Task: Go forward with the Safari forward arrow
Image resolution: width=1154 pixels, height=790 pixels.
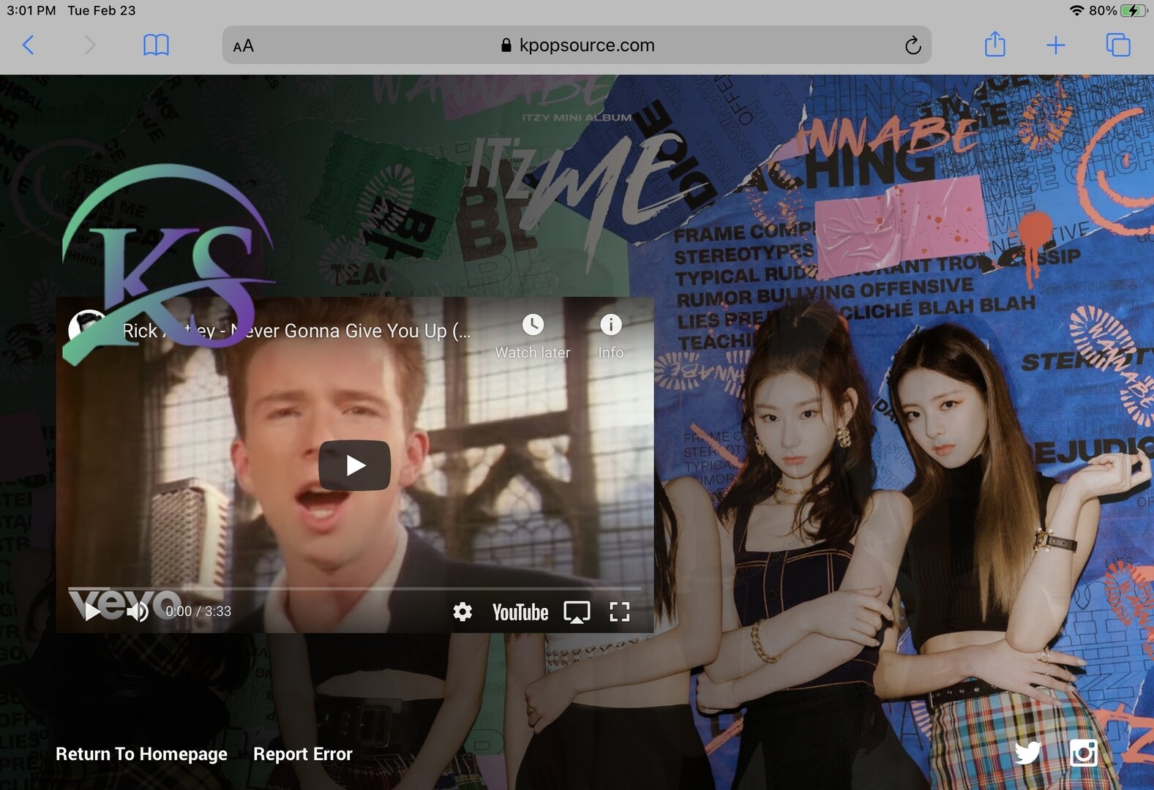Action: coord(90,45)
